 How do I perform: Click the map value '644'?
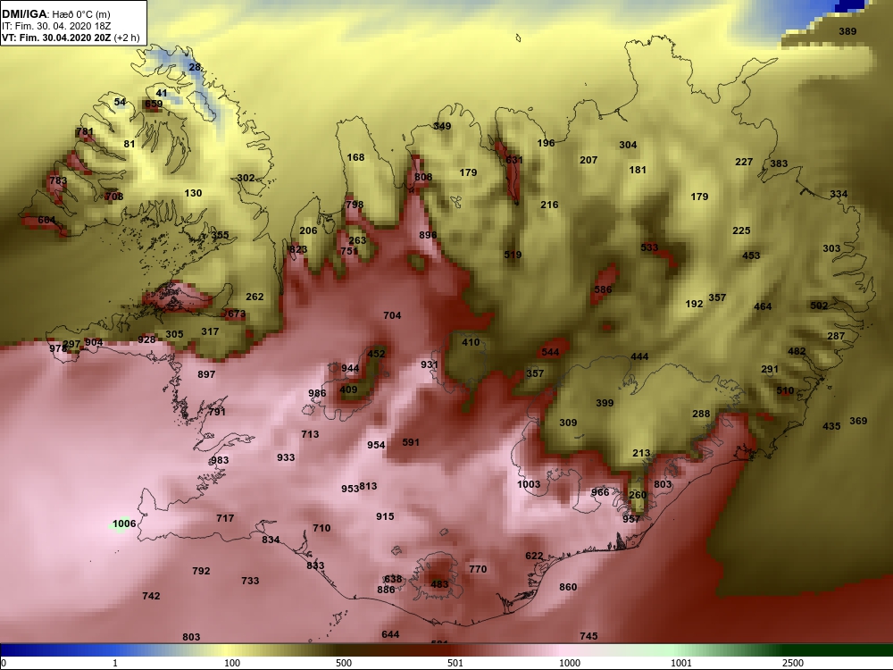(390, 634)
